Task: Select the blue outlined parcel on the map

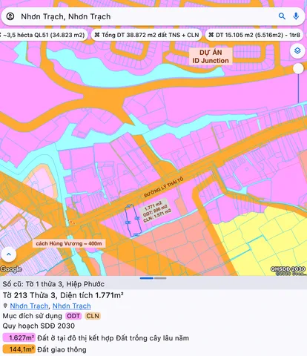Action: tap(133, 221)
